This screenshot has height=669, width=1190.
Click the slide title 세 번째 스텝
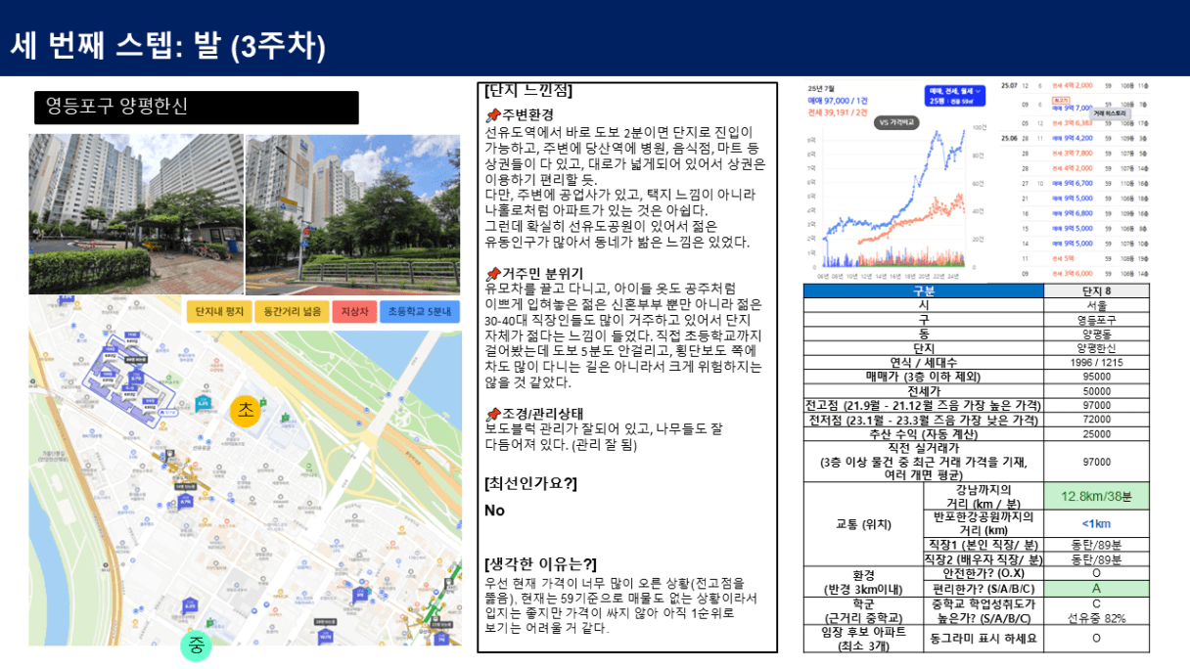click(x=167, y=46)
